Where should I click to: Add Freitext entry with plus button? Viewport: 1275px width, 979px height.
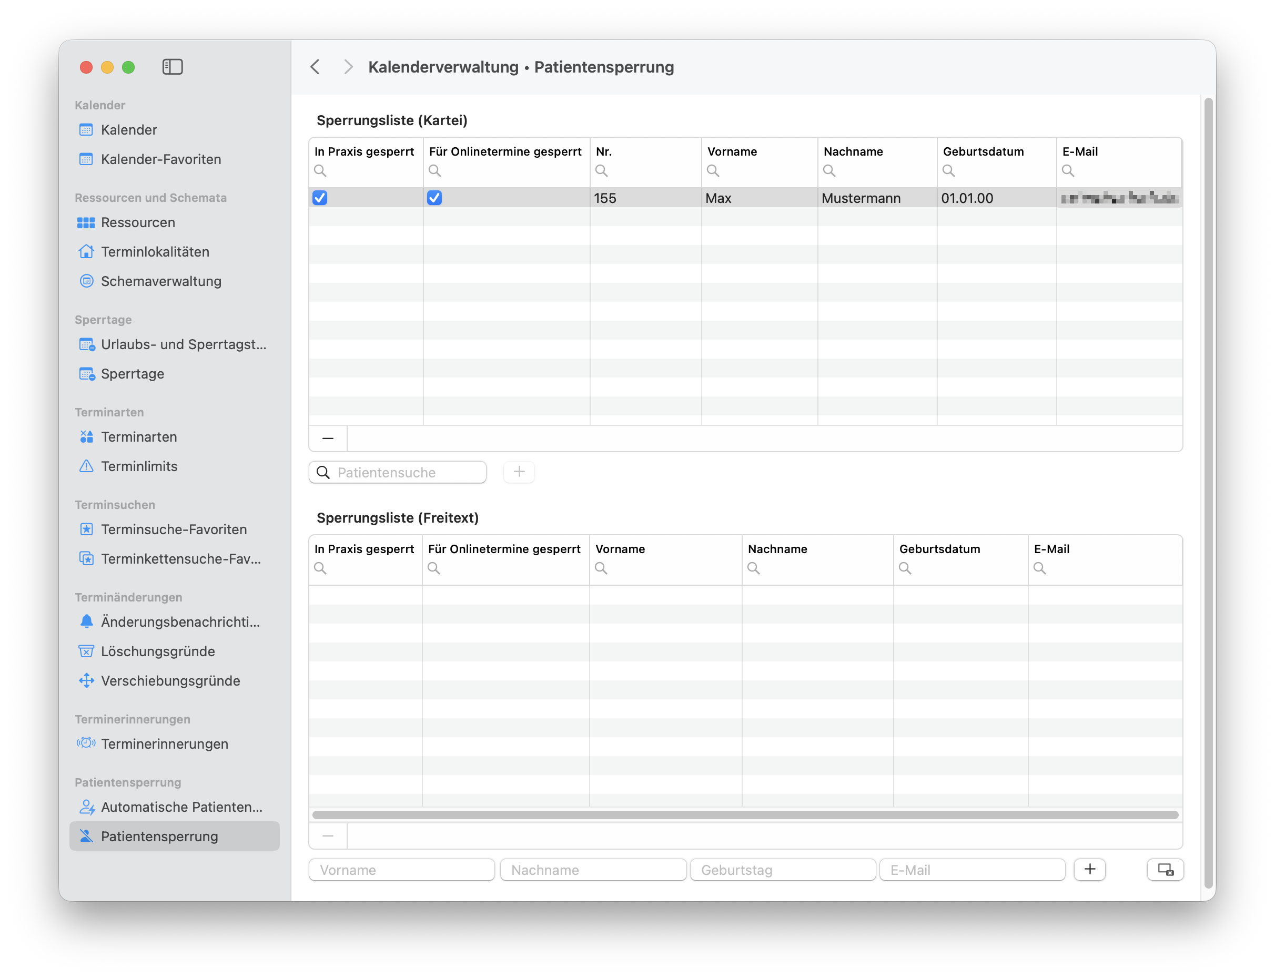coord(1090,870)
